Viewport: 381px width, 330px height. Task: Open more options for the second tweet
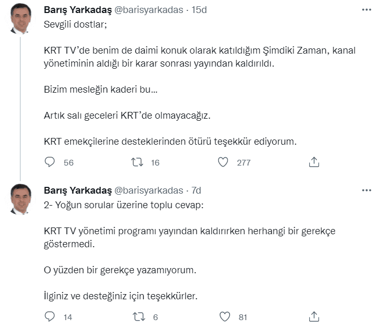pyautogui.click(x=366, y=191)
